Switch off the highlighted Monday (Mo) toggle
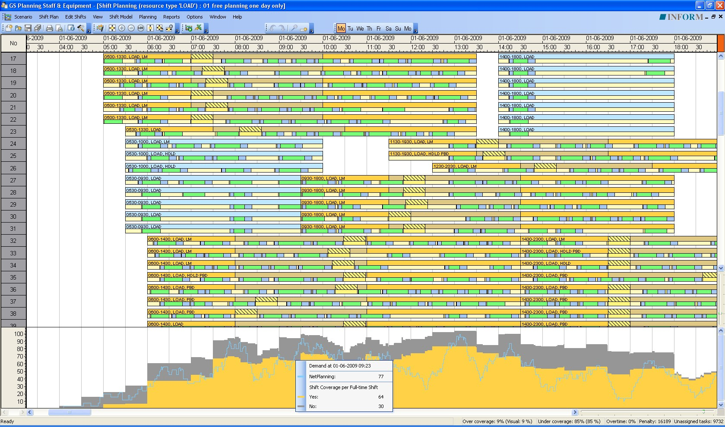Viewport: 725px width, 427px height. pyautogui.click(x=341, y=28)
